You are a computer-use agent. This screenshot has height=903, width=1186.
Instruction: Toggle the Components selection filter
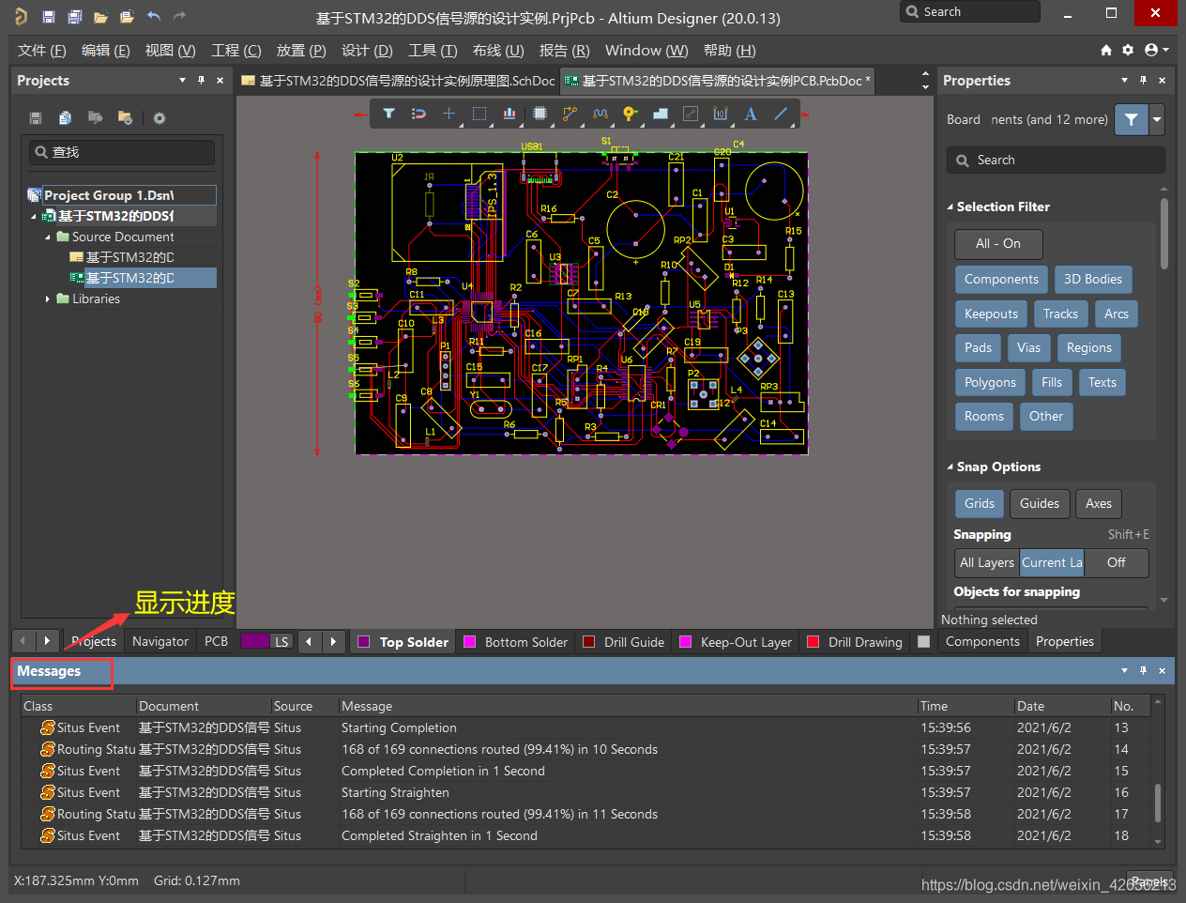(x=1001, y=279)
